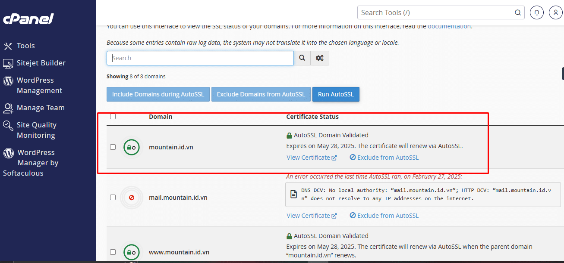Open WordPress Manager by Softaculous
Image resolution: width=564 pixels, height=263 pixels.
click(x=31, y=163)
